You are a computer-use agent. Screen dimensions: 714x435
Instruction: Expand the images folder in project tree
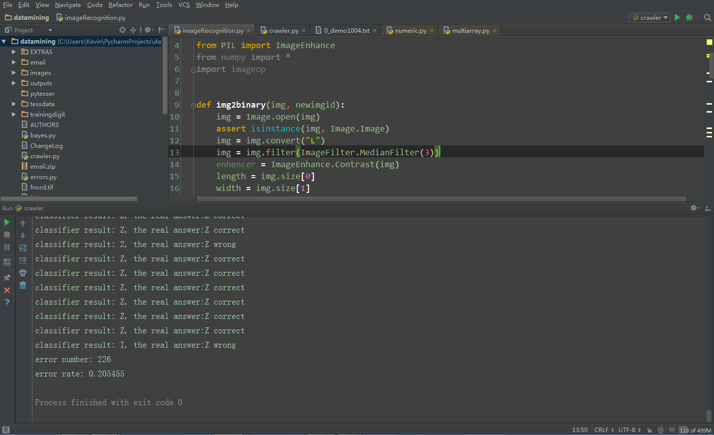[x=14, y=73]
